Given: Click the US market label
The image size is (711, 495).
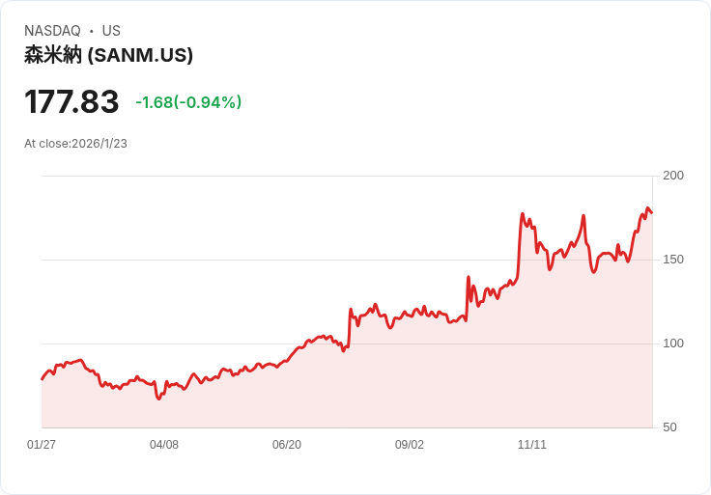Looking at the screenshot, I should coord(111,31).
